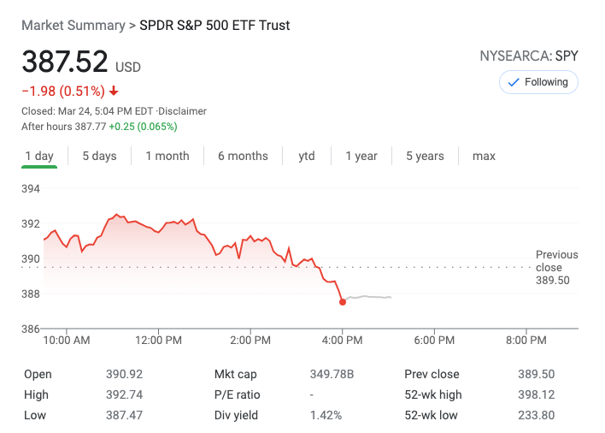Click the gray after-hours line on chart
This screenshot has height=433, width=605.
tap(369, 297)
